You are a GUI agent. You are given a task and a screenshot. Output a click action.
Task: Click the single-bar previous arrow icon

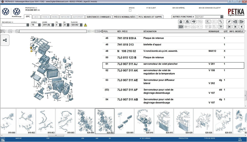[x=235, y=27]
